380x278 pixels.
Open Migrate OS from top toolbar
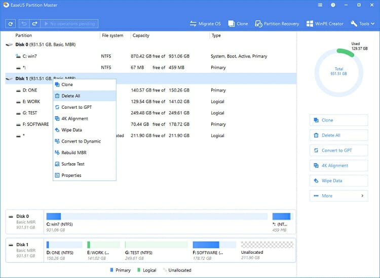click(x=206, y=24)
